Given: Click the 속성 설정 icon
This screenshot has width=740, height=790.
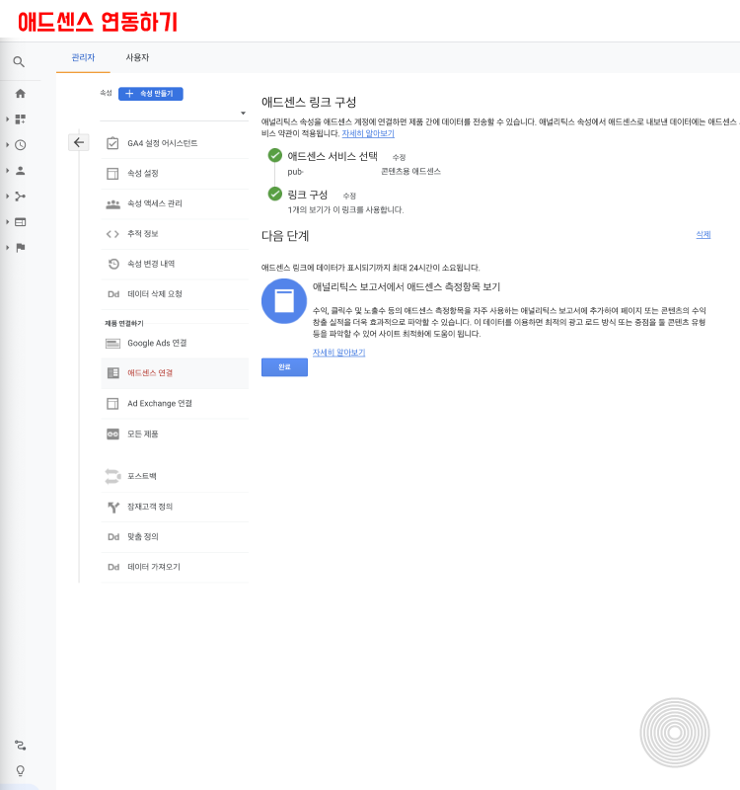Looking at the screenshot, I should (x=112, y=174).
